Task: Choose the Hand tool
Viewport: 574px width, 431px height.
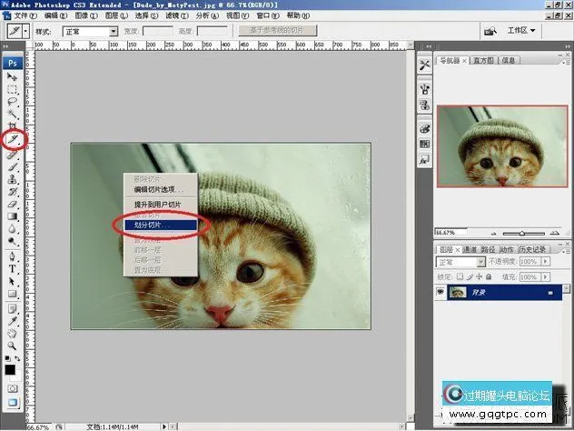Action: coord(13,333)
